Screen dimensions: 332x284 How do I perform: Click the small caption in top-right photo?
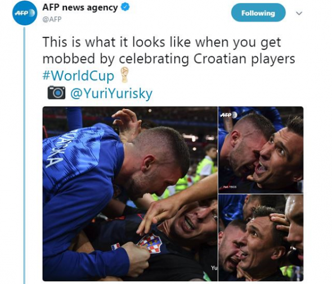pyautogui.click(x=230, y=187)
